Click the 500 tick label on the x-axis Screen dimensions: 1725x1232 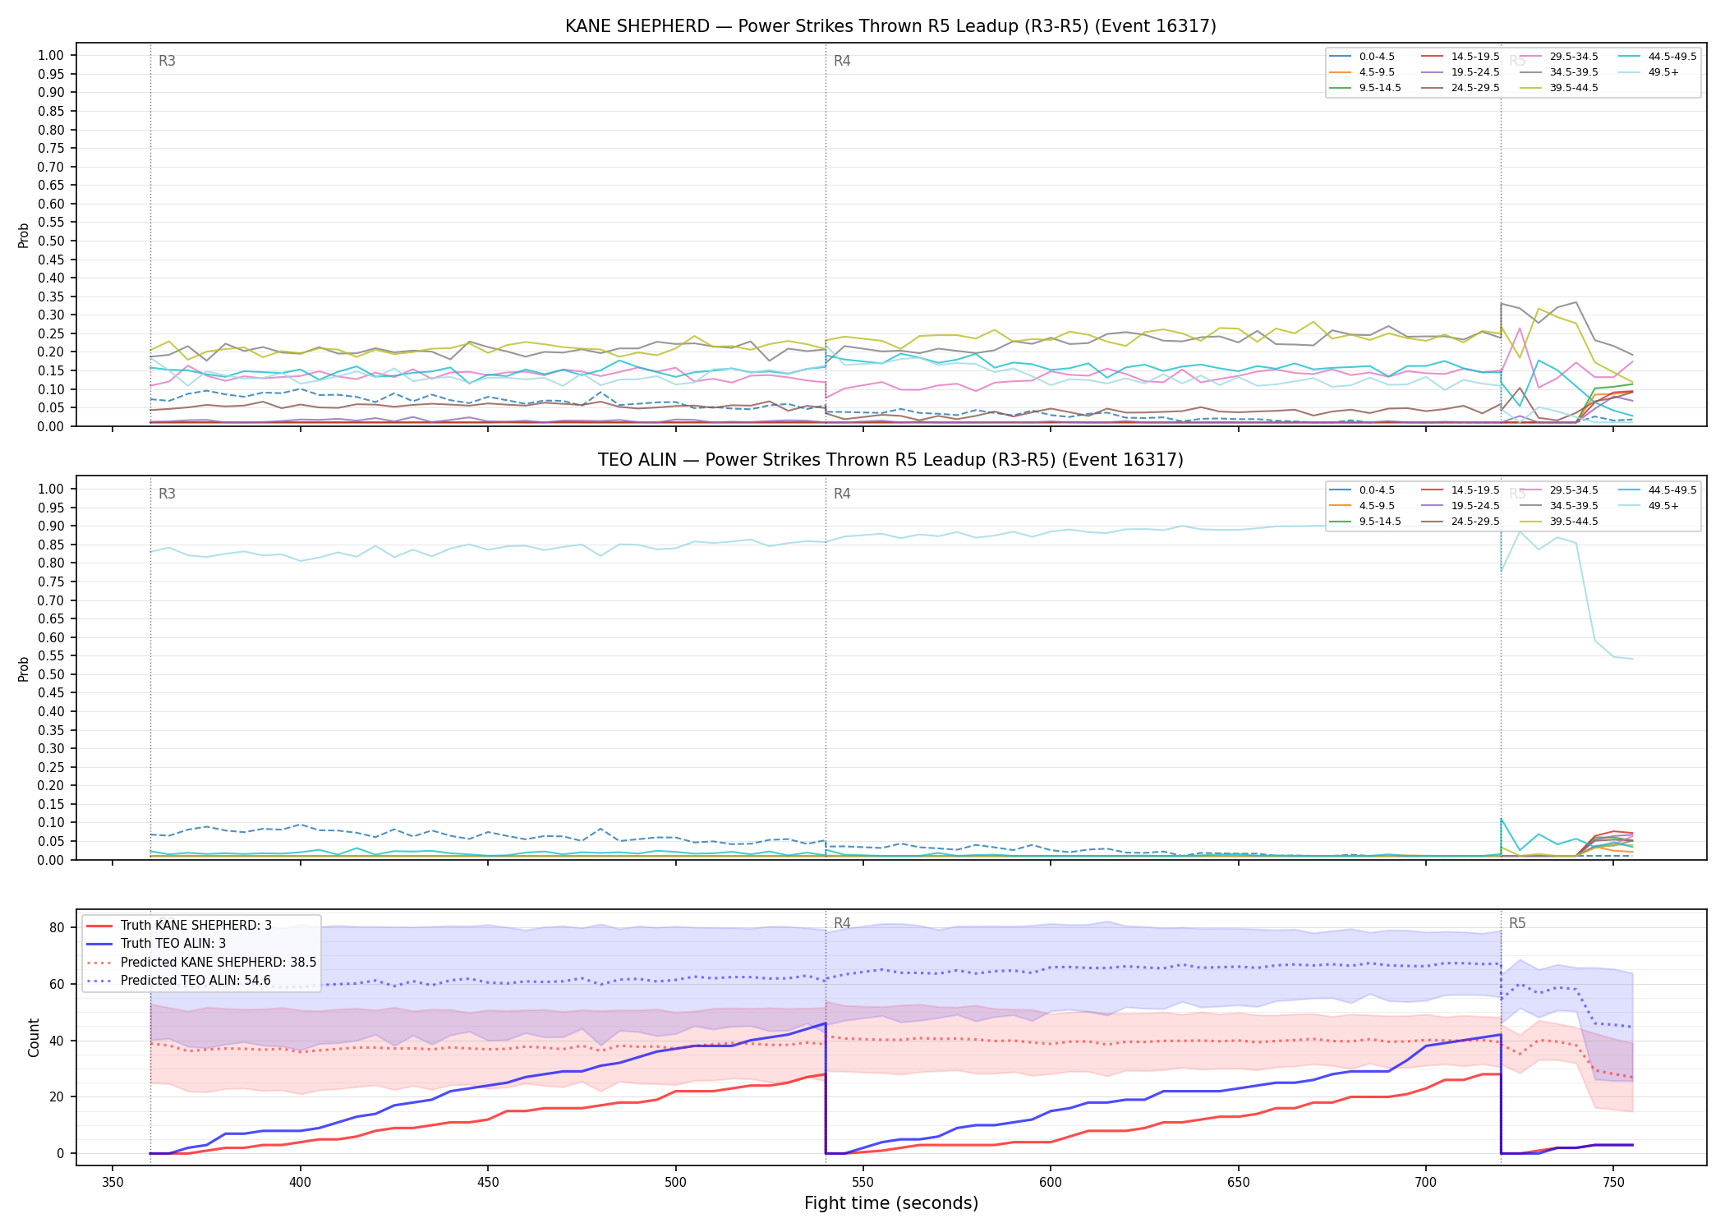(x=675, y=1182)
